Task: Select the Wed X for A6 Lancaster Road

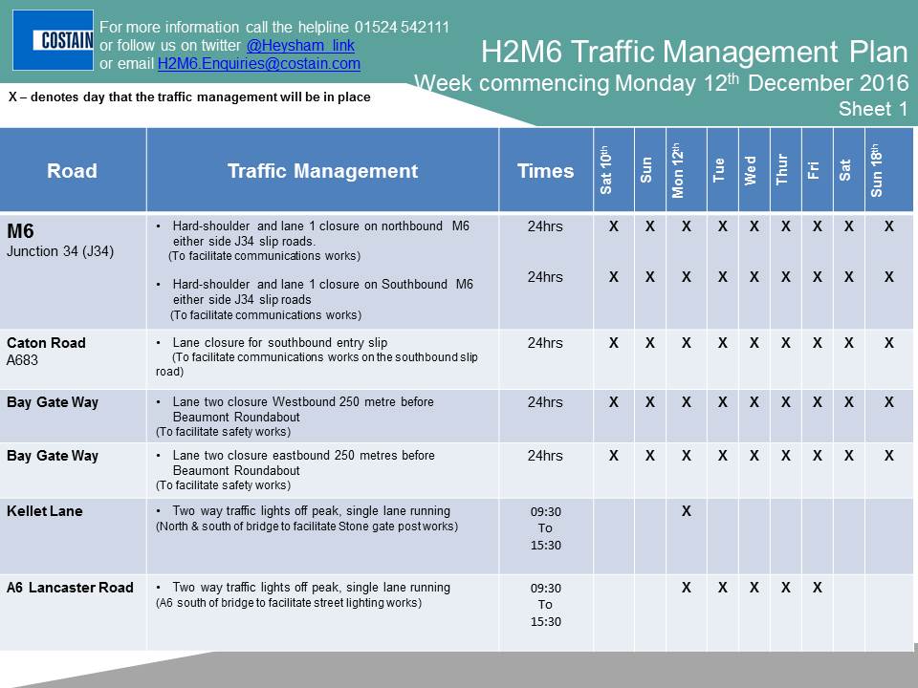Action: (755, 588)
